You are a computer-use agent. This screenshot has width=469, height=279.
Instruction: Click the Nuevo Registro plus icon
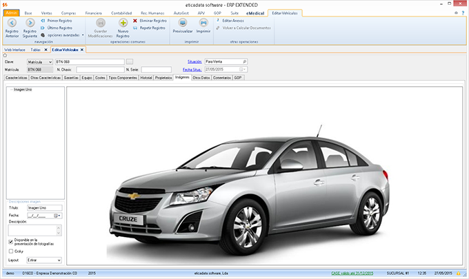click(x=123, y=24)
